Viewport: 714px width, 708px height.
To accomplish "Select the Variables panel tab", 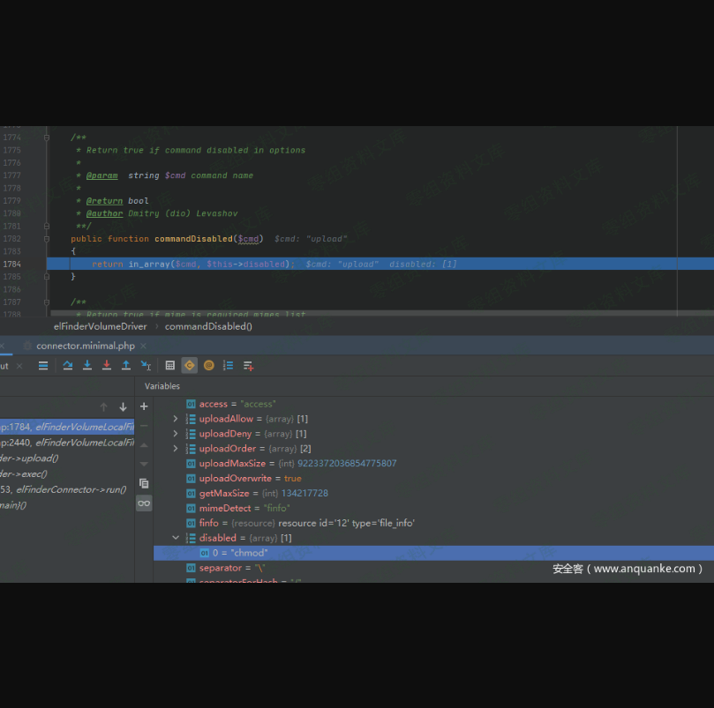I will (162, 386).
